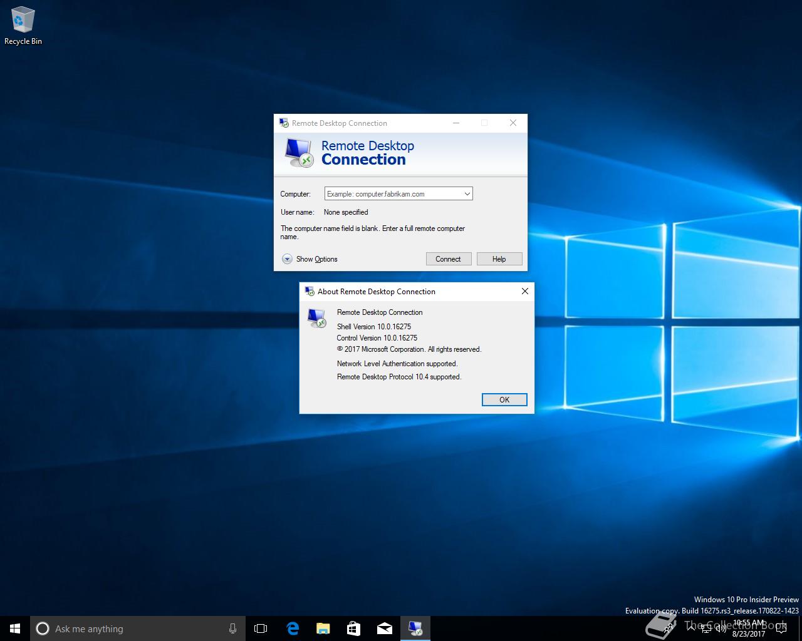Click the About dialog title bar icon

coord(310,291)
